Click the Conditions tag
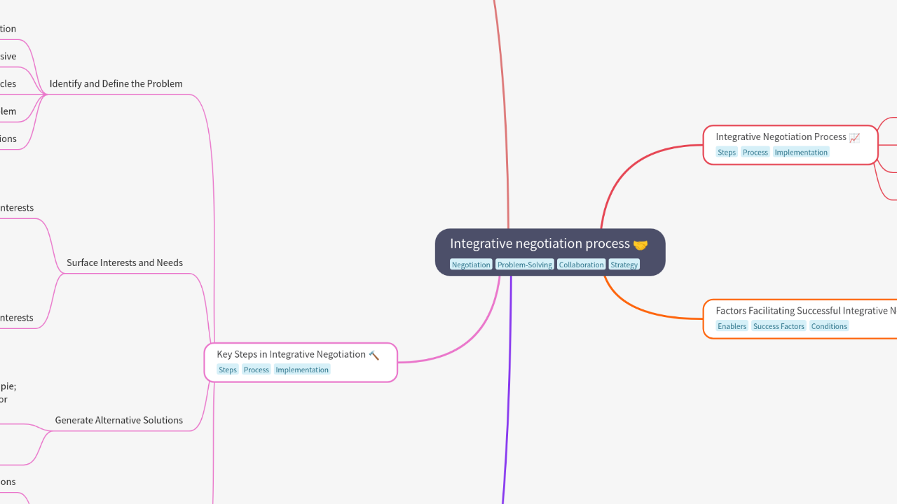 (829, 326)
